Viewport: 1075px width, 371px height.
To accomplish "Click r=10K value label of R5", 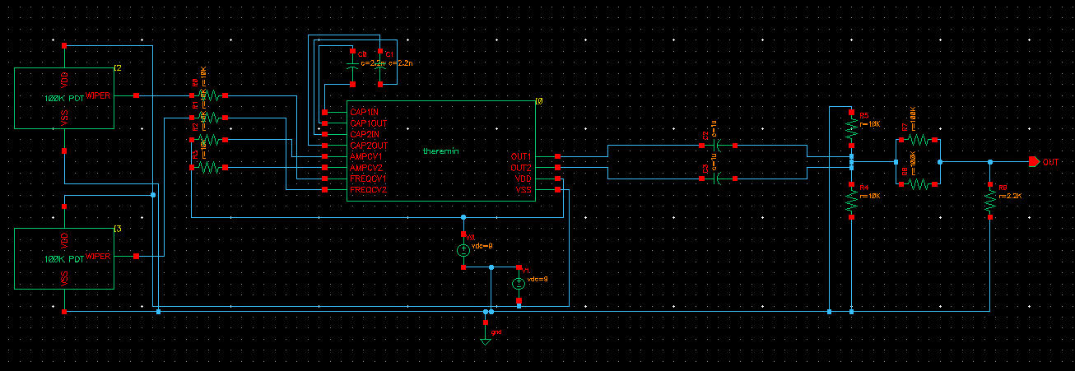I will coord(871,123).
